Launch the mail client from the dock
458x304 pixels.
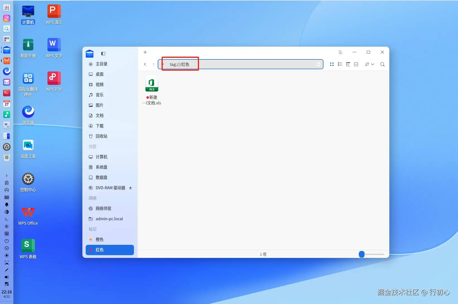7,82
